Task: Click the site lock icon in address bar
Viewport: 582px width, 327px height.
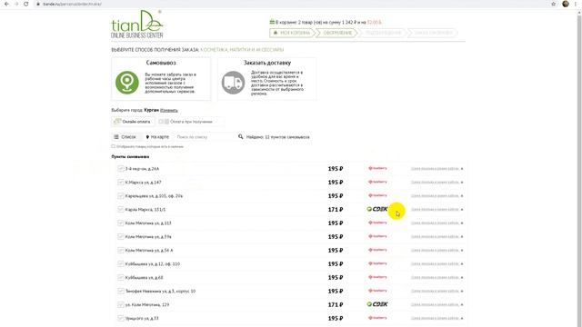Action: tap(38, 4)
